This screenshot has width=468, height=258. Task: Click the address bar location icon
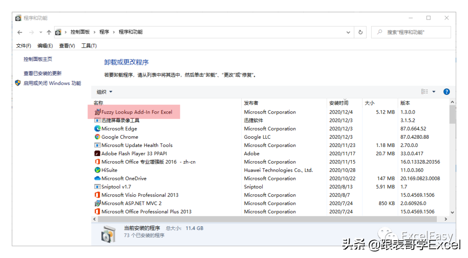click(58, 32)
